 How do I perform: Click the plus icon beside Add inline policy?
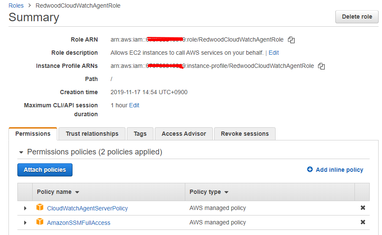coord(310,169)
